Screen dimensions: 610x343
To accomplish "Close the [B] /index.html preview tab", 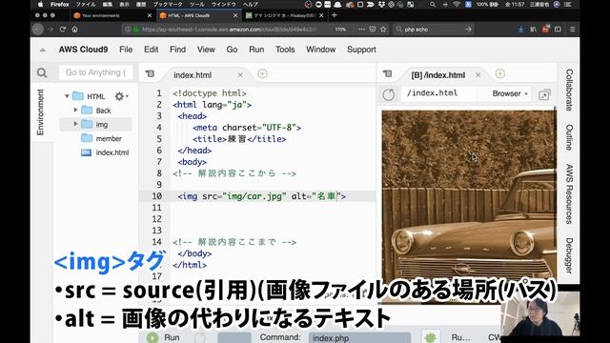I will click(478, 74).
